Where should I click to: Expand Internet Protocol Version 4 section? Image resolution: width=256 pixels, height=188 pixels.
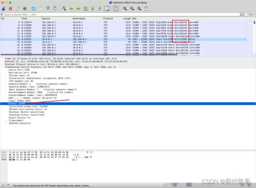pos(2,64)
